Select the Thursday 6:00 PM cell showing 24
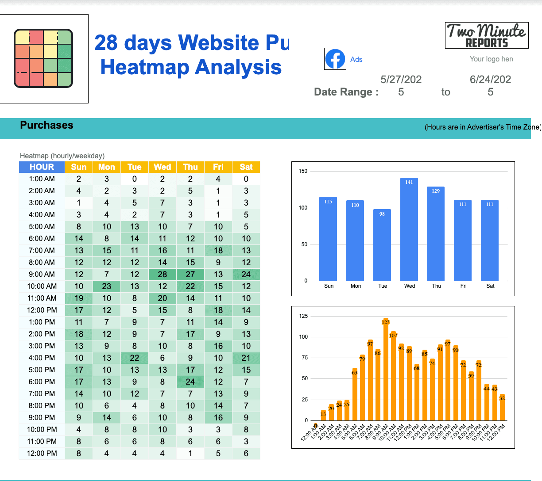 pos(190,382)
